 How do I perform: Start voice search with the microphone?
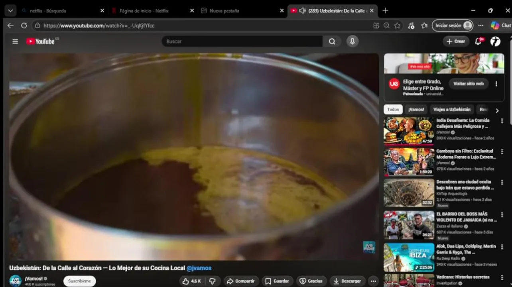coord(352,41)
